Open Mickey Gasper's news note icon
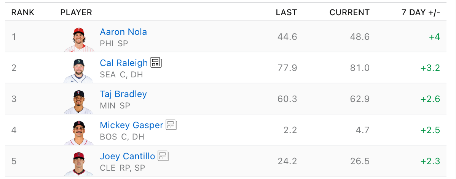 [x=172, y=125]
